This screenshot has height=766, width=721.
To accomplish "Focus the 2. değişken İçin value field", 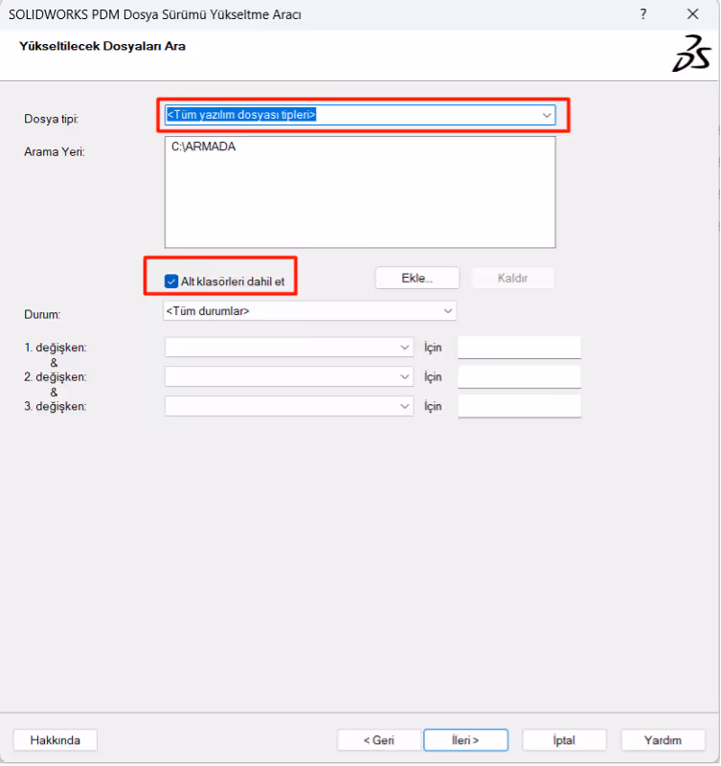I will click(519, 376).
